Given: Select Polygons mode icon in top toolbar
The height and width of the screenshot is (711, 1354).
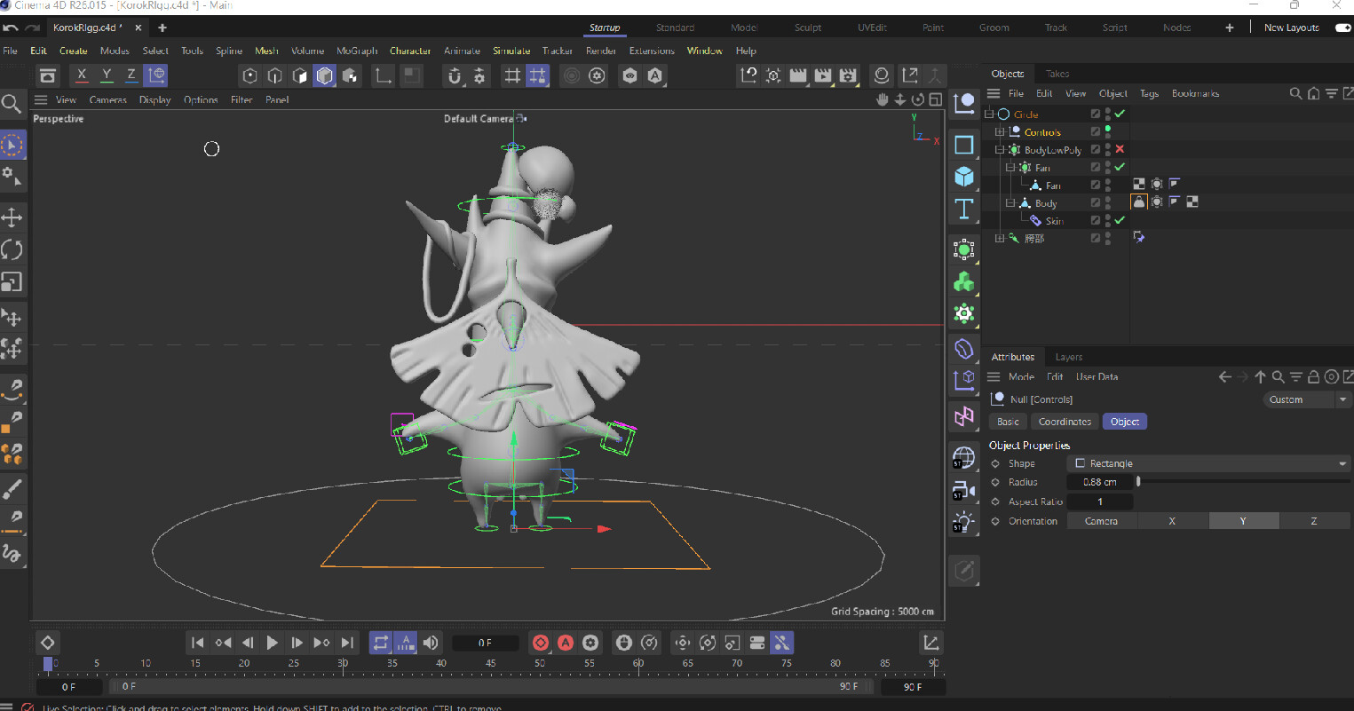Looking at the screenshot, I should click(x=300, y=75).
